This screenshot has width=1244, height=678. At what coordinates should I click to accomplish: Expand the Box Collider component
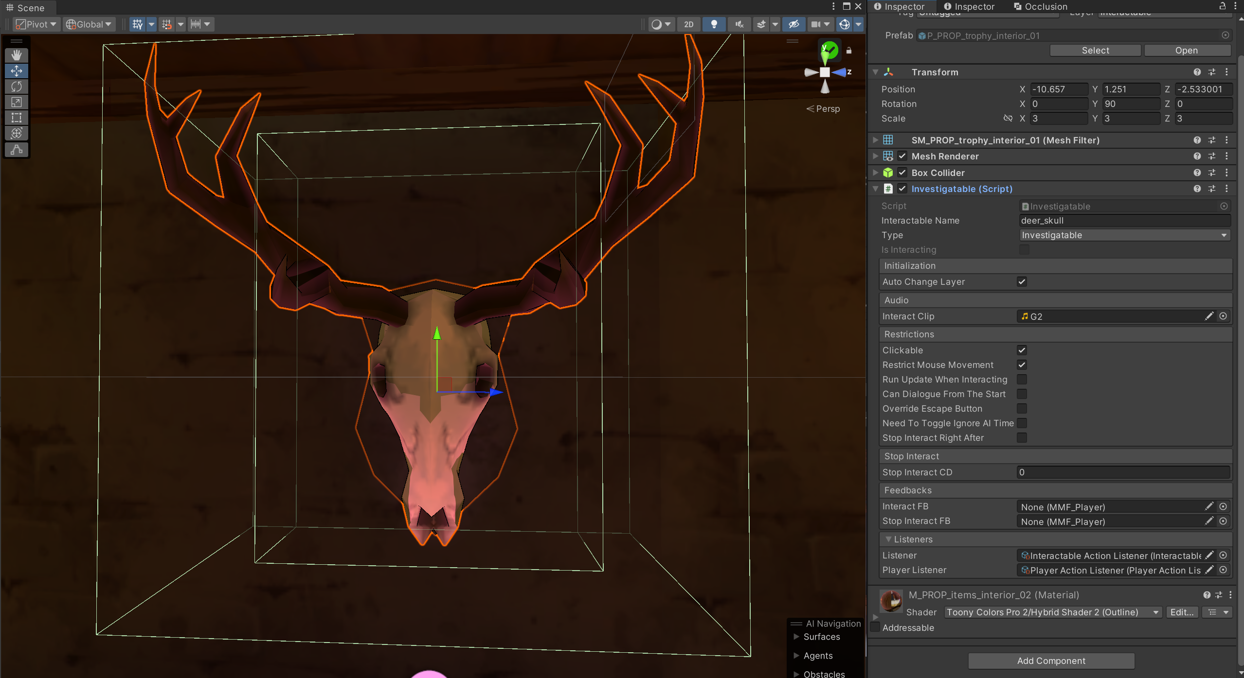pos(875,173)
